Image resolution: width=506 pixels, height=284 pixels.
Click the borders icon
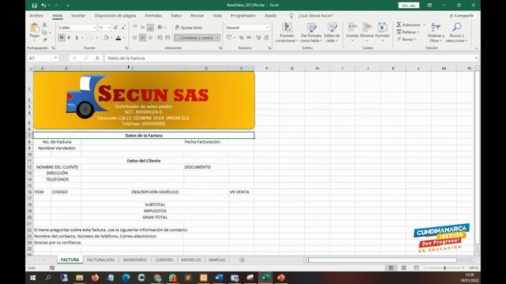click(92, 38)
